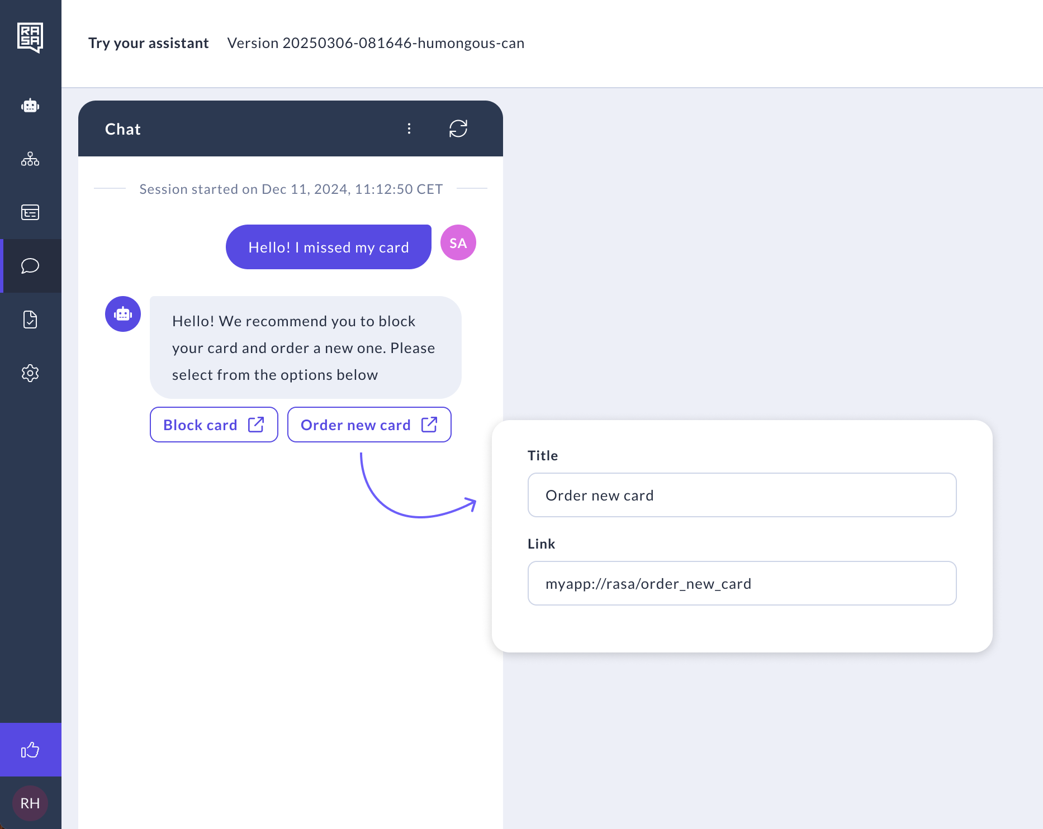This screenshot has height=829, width=1043.
Task: Open the assistant robot icon in sidebar
Action: coord(30,106)
